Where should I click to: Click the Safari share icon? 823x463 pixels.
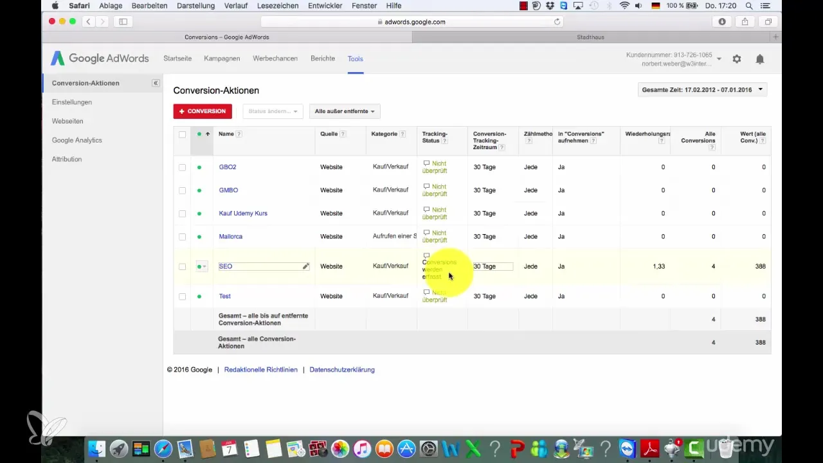pos(745,21)
